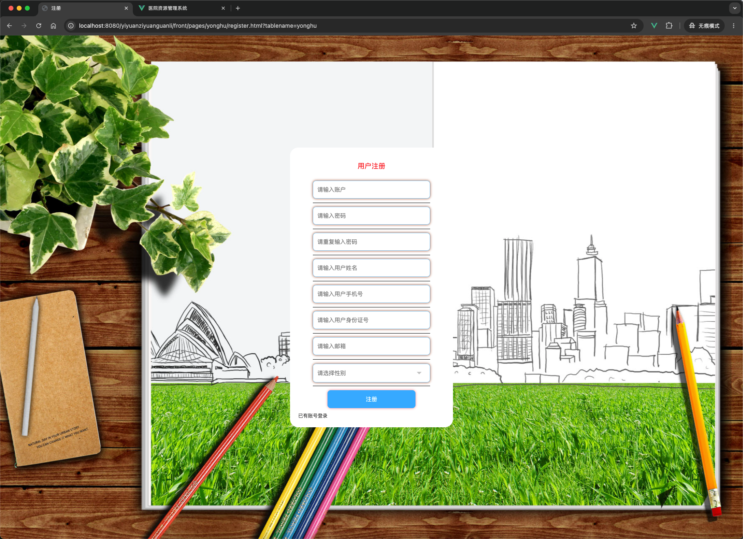Click the 请输入用户手机号 field
The width and height of the screenshot is (743, 539).
click(371, 294)
